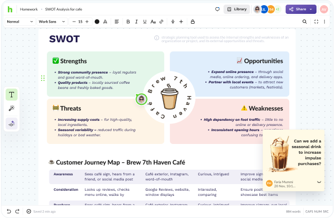This screenshot has height=218, width=334.
Task: Toggle underline formatting
Action: [x=145, y=22]
